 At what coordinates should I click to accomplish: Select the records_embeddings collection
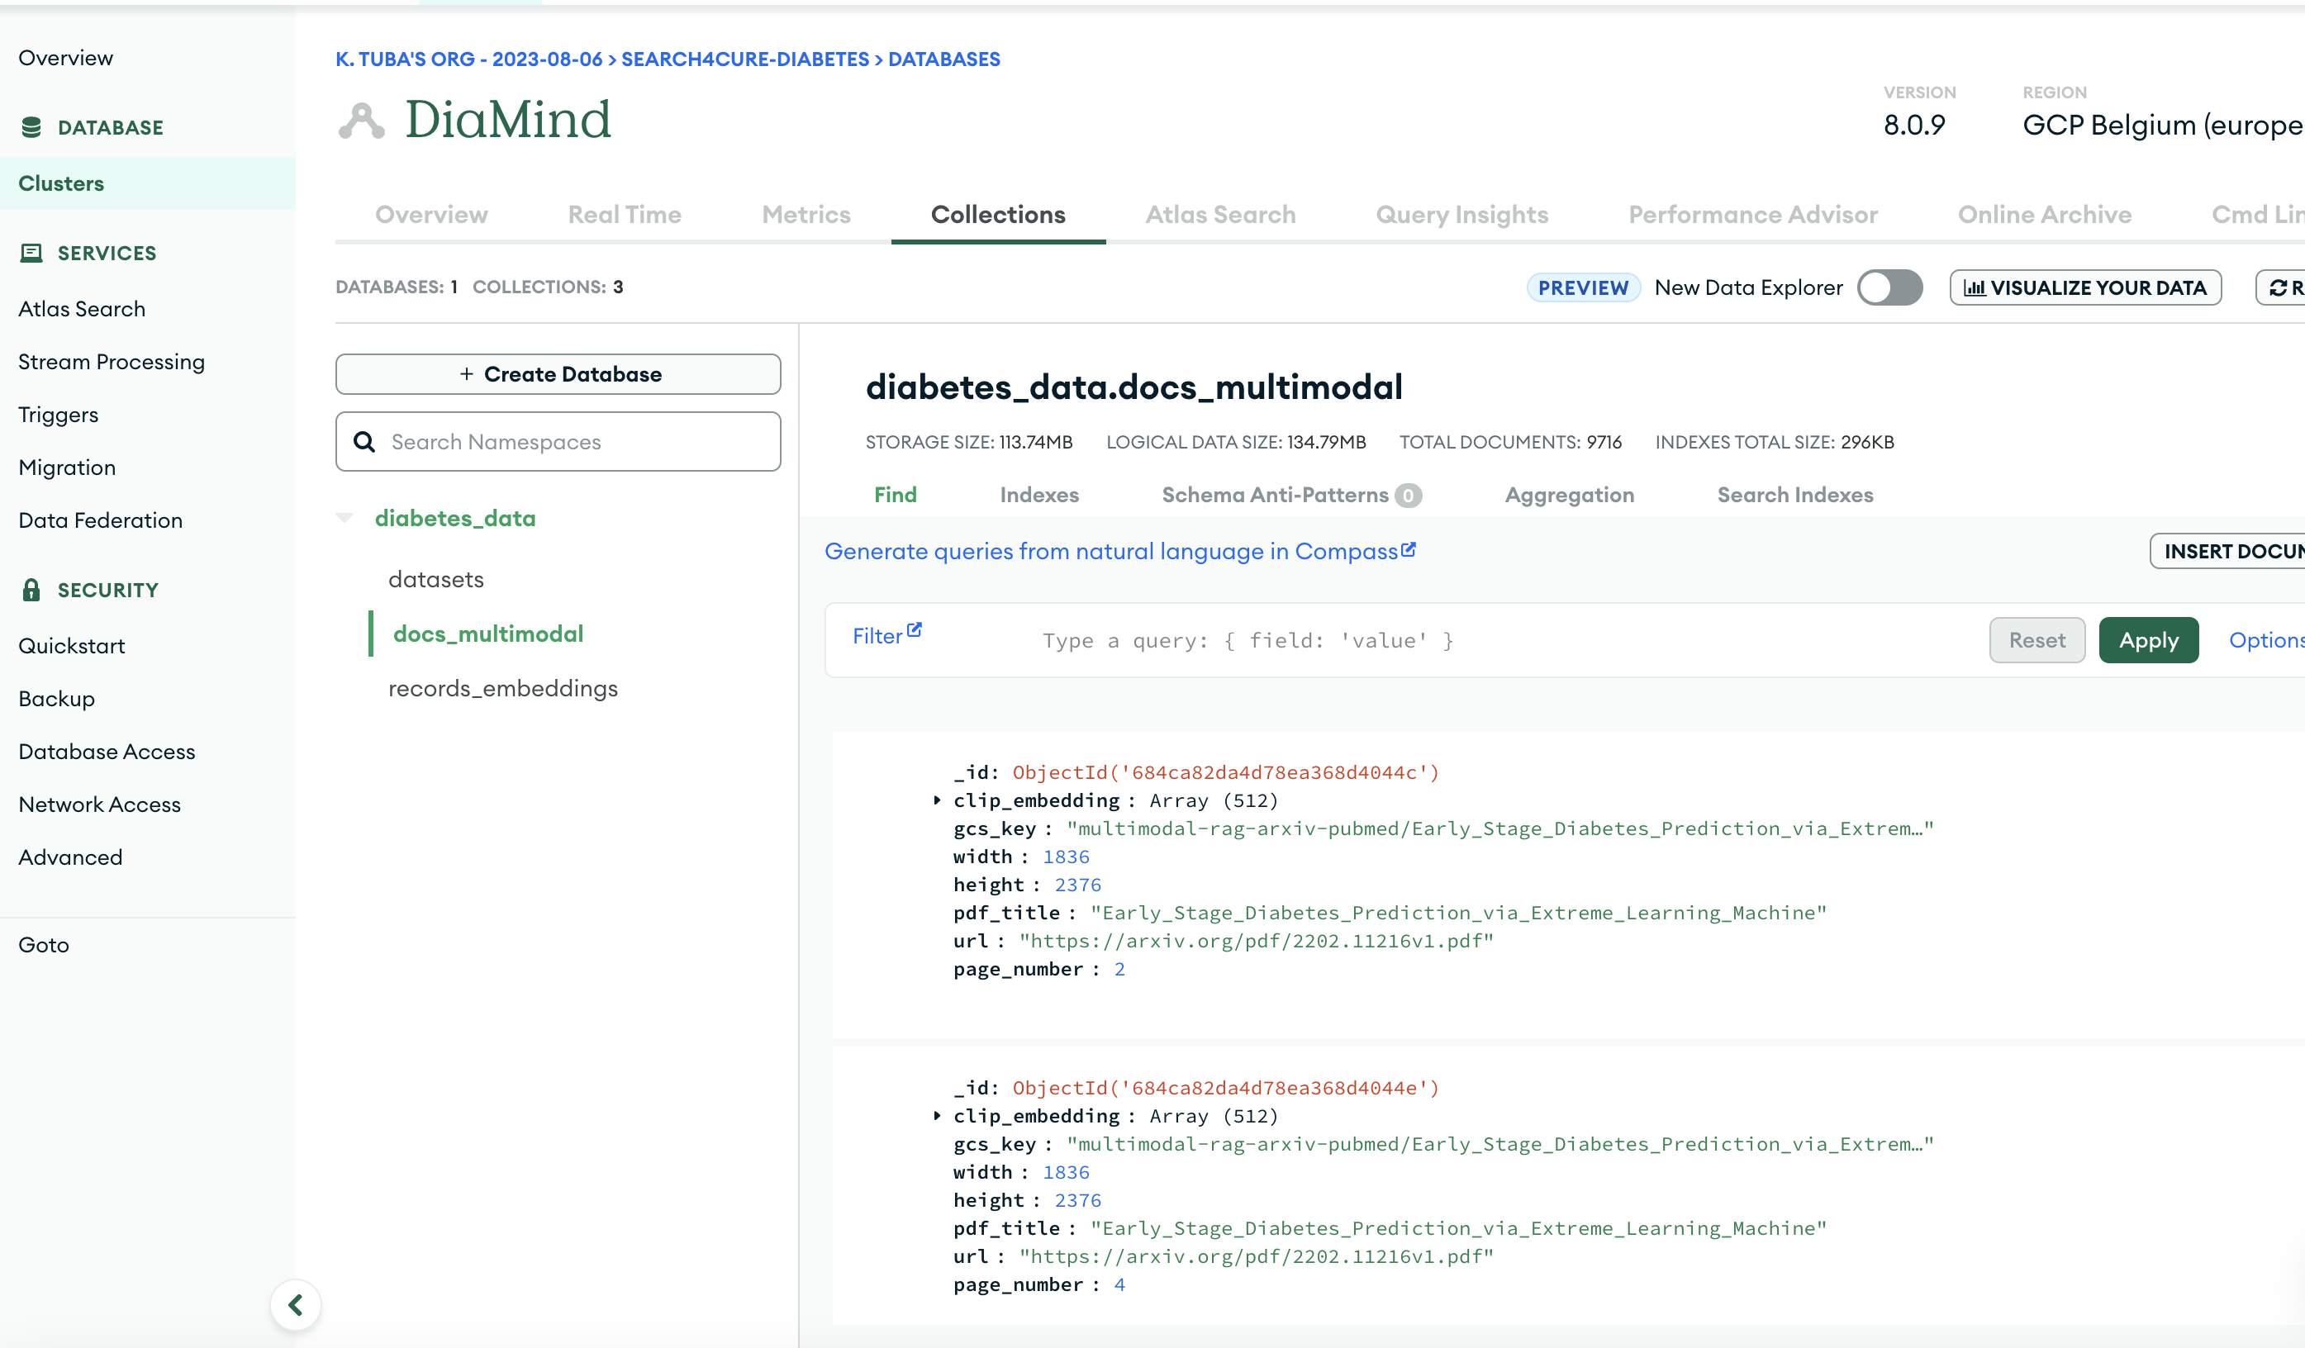[502, 688]
